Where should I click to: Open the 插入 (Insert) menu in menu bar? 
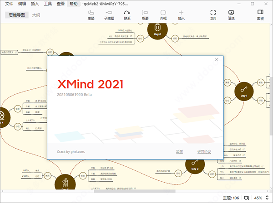(35, 4)
